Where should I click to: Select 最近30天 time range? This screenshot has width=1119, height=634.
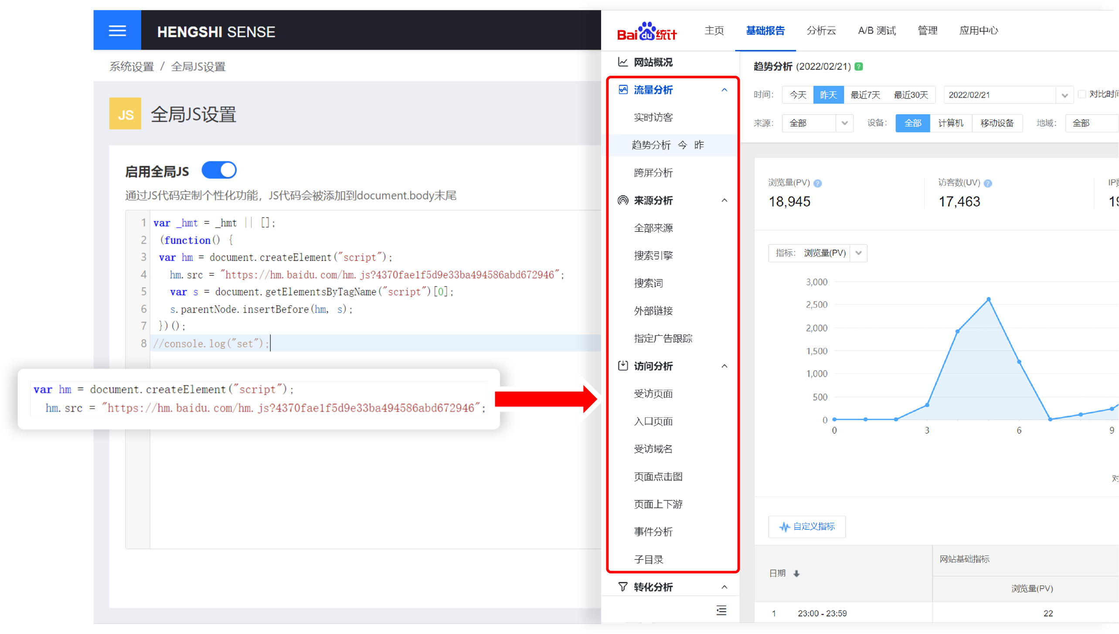tap(911, 95)
